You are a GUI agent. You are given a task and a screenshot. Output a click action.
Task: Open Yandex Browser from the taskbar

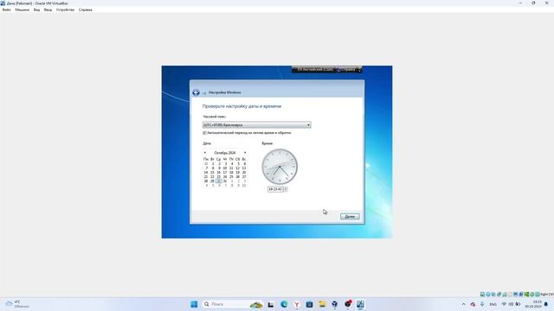click(x=297, y=304)
